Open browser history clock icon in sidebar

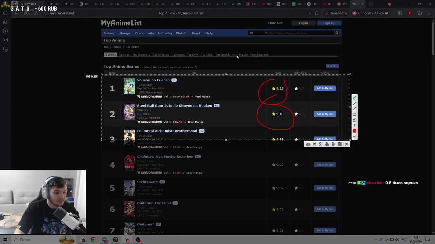5,13
